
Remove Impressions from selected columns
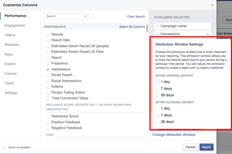[207, 34]
